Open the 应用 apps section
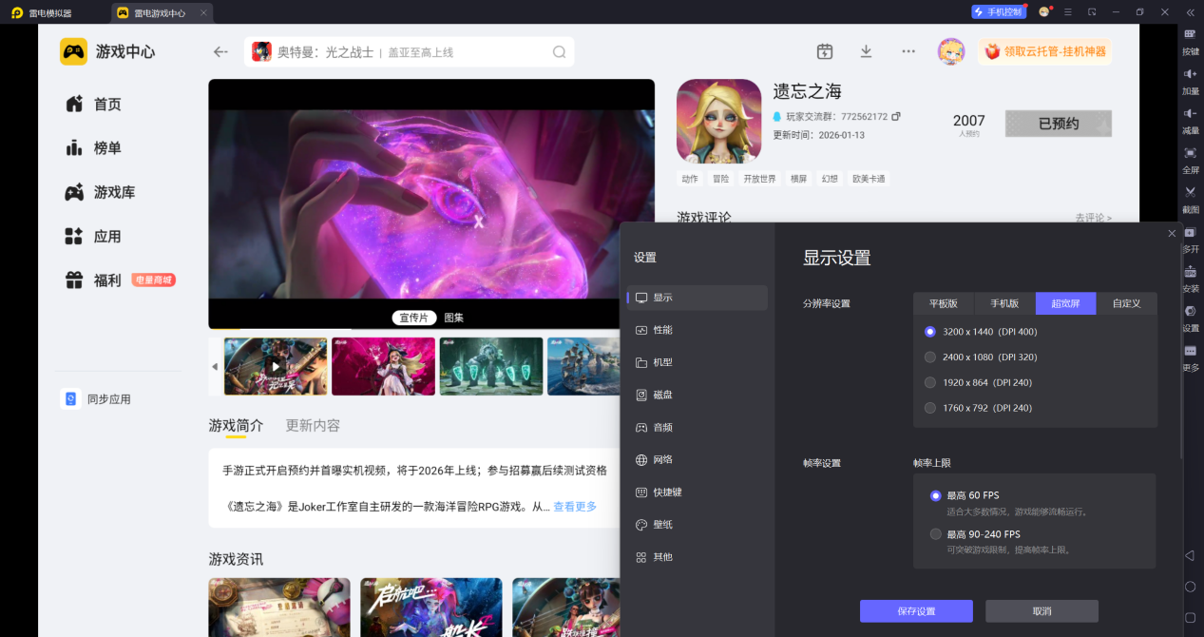1204x637 pixels. click(x=93, y=237)
